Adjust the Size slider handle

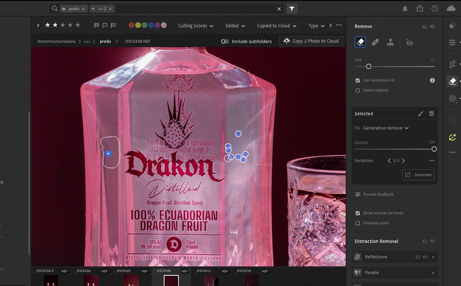369,66
